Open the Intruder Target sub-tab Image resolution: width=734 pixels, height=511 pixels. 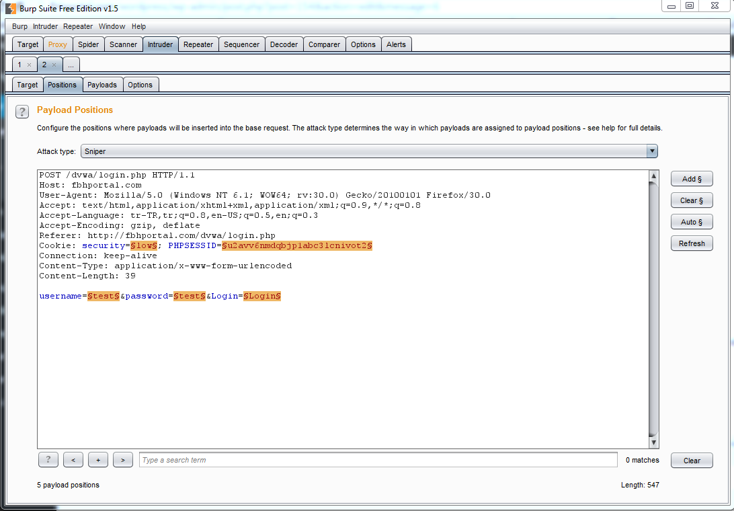coord(27,85)
